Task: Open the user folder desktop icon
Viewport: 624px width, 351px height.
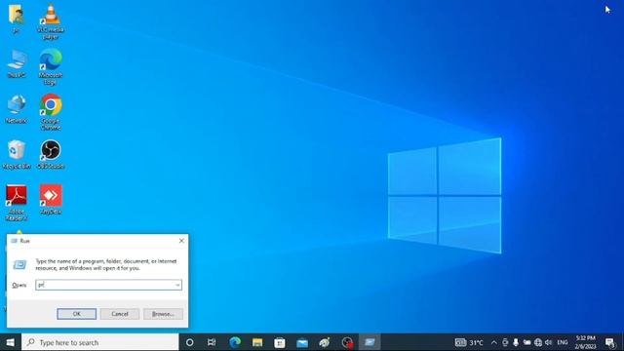Action: point(17,18)
